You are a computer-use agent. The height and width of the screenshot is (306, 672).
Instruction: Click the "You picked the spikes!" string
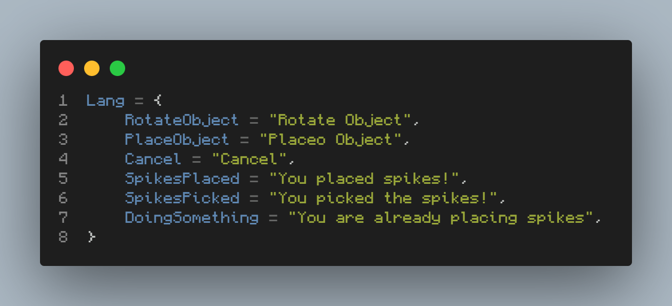tap(384, 198)
